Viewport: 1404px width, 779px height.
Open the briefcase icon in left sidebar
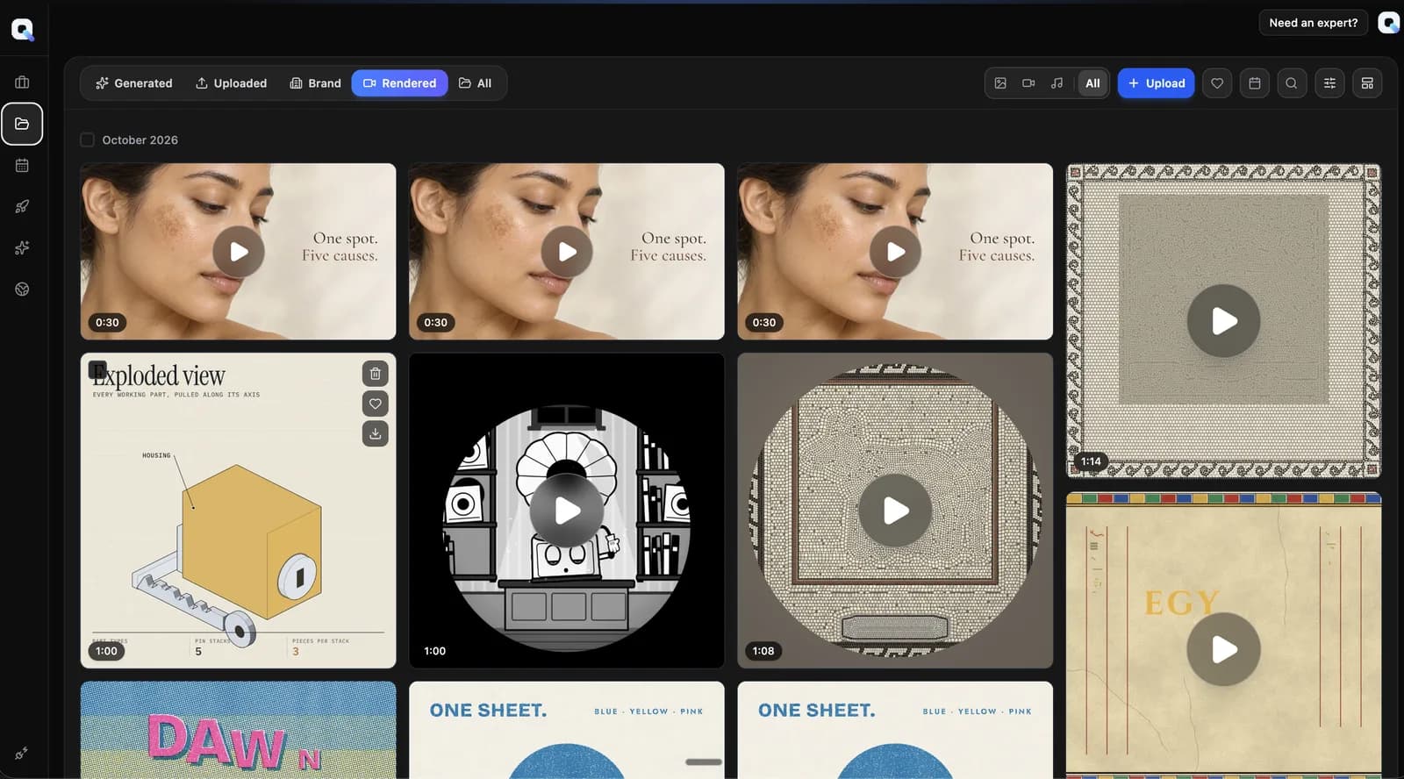click(x=22, y=82)
